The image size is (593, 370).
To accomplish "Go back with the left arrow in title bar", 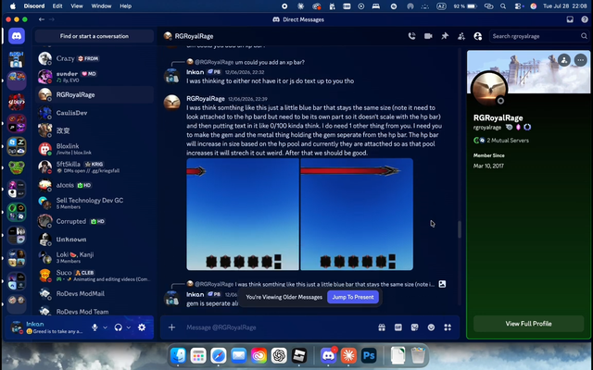I will point(42,19).
